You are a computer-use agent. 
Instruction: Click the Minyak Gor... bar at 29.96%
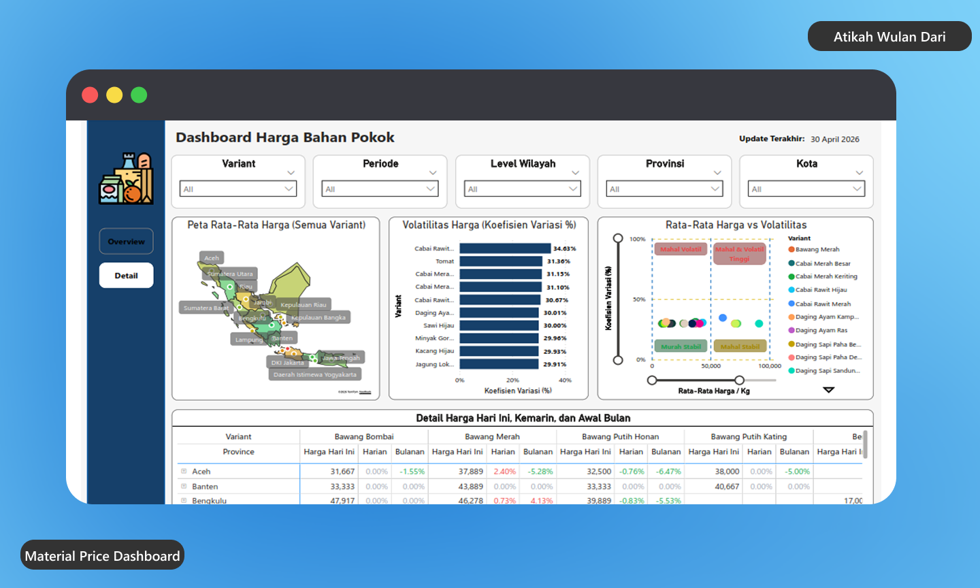coord(500,338)
